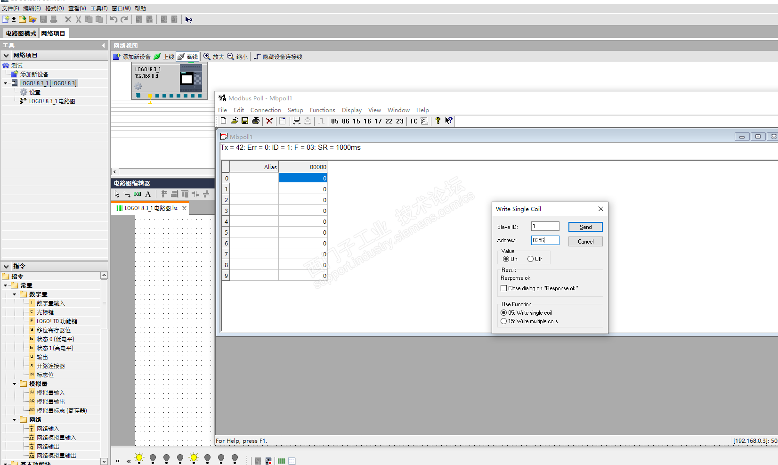Switch to the 电路图模式 tab
The height and width of the screenshot is (465, 778).
point(21,33)
